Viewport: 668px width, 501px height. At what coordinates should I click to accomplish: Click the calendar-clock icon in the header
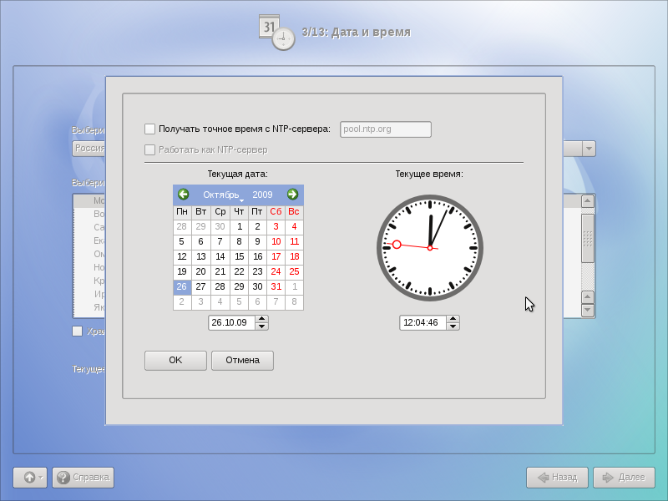click(x=277, y=32)
